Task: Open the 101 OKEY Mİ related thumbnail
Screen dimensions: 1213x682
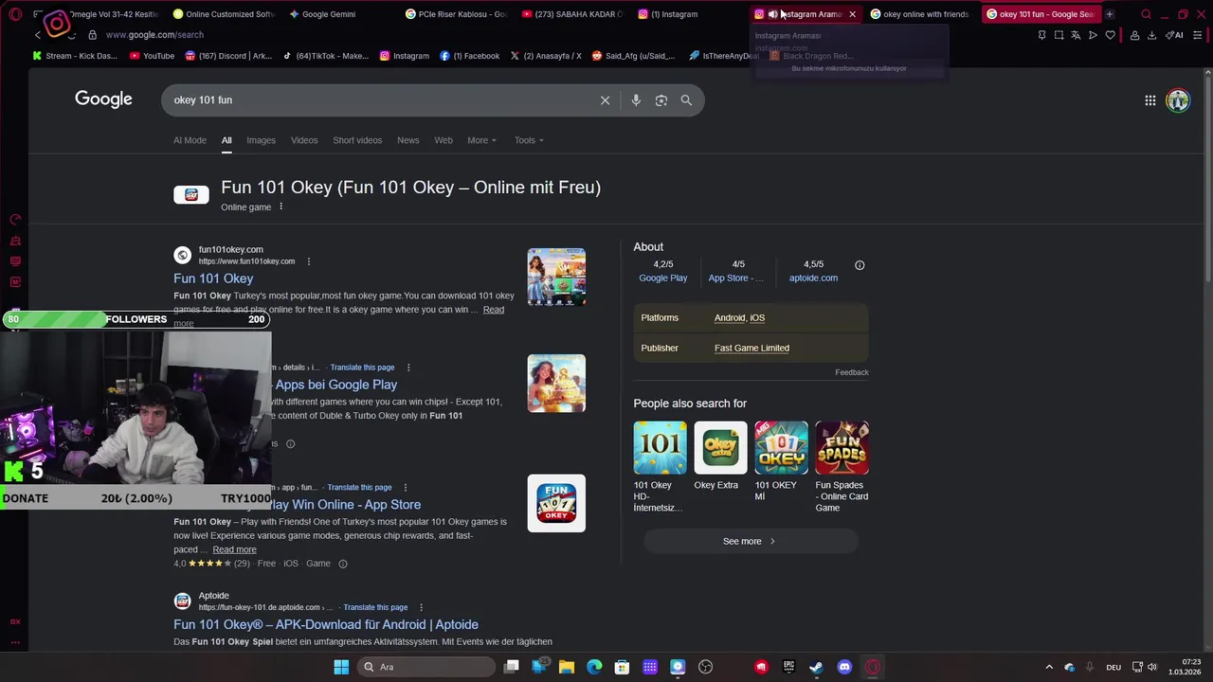Action: [x=781, y=448]
